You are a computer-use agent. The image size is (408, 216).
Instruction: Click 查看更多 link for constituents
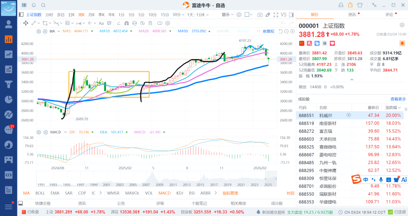398,99
